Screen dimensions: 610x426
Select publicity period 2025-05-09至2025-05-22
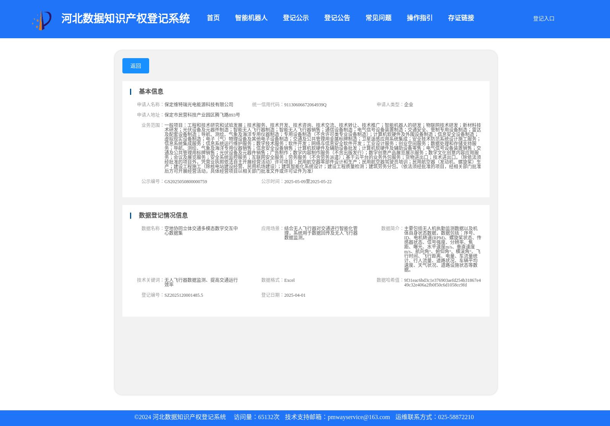[308, 182]
